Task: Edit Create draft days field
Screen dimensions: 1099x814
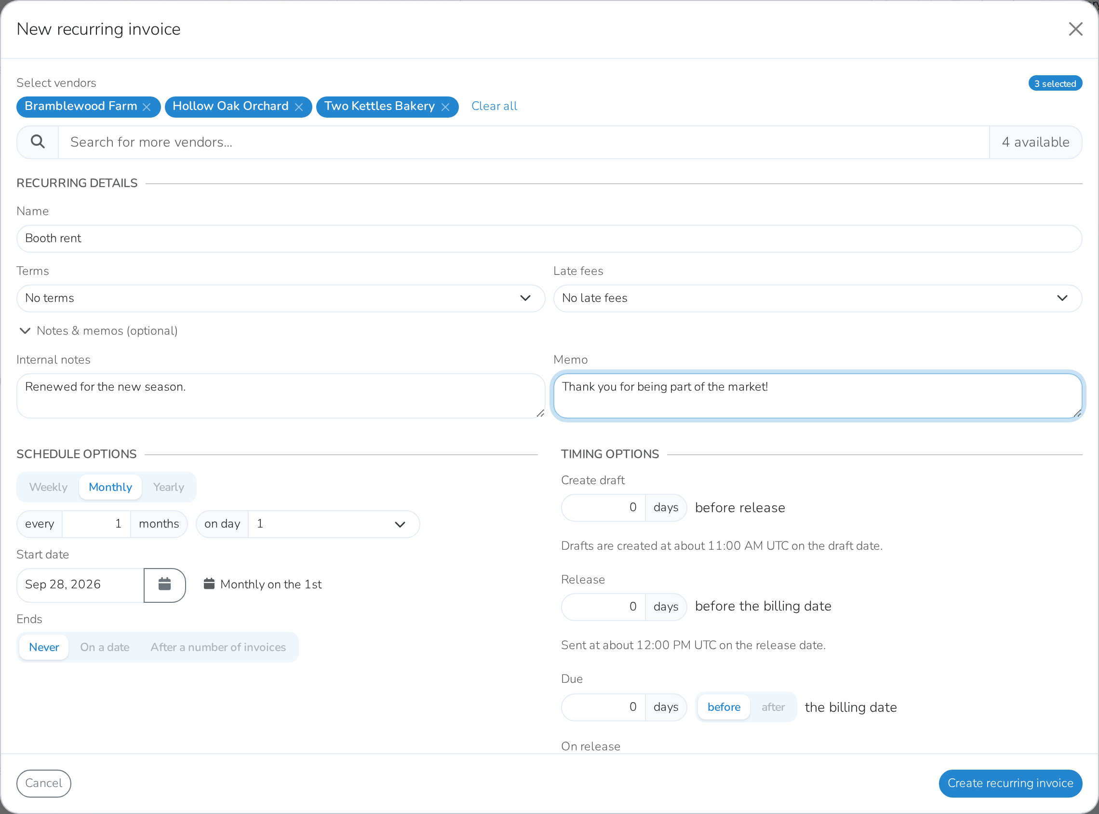Action: pos(603,507)
